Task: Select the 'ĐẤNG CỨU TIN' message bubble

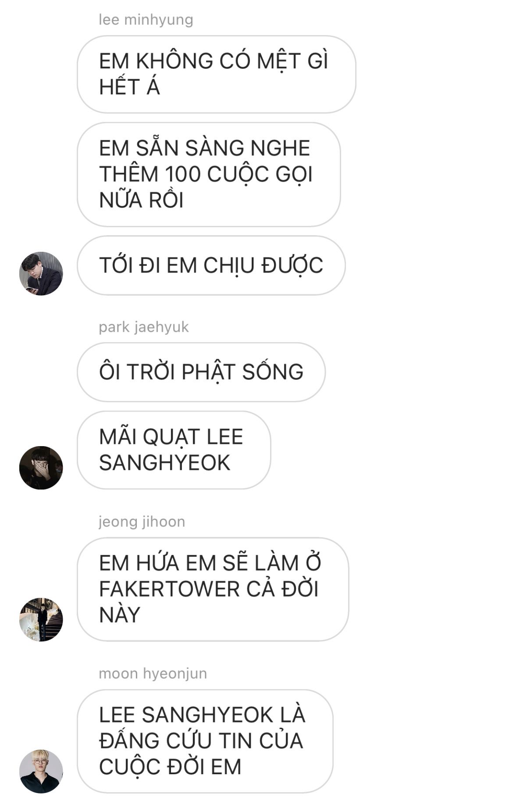Action: coord(205,741)
